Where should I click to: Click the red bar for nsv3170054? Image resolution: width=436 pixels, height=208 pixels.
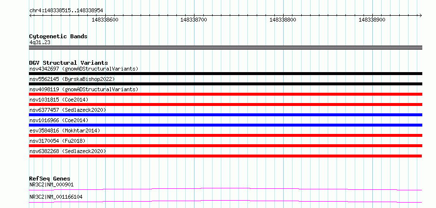click(x=226, y=146)
